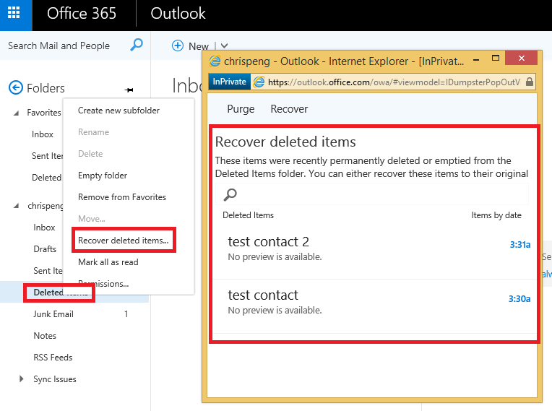Click the Delete context menu entry
552x411 pixels.
(x=90, y=154)
